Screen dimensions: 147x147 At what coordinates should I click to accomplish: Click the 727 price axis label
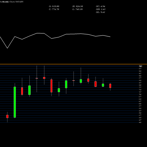[x=140, y=92]
